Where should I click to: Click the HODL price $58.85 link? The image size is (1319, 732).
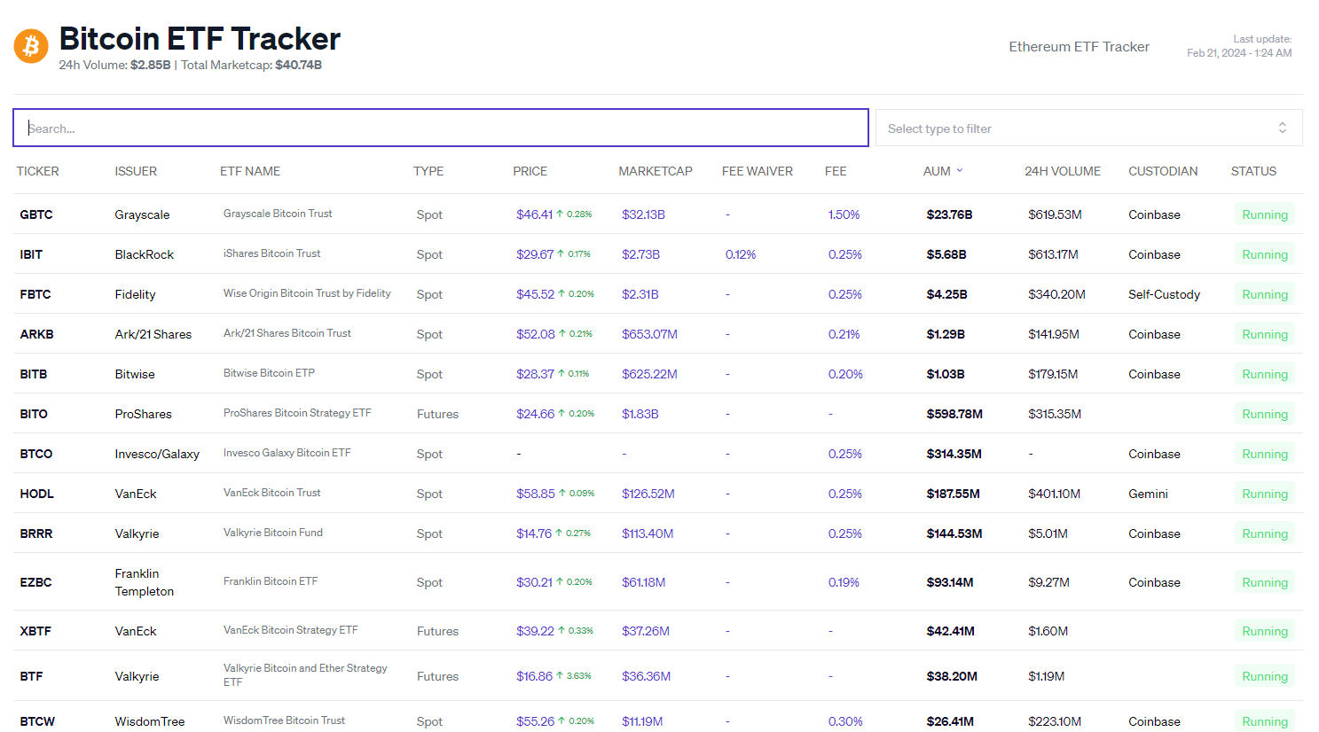click(535, 494)
